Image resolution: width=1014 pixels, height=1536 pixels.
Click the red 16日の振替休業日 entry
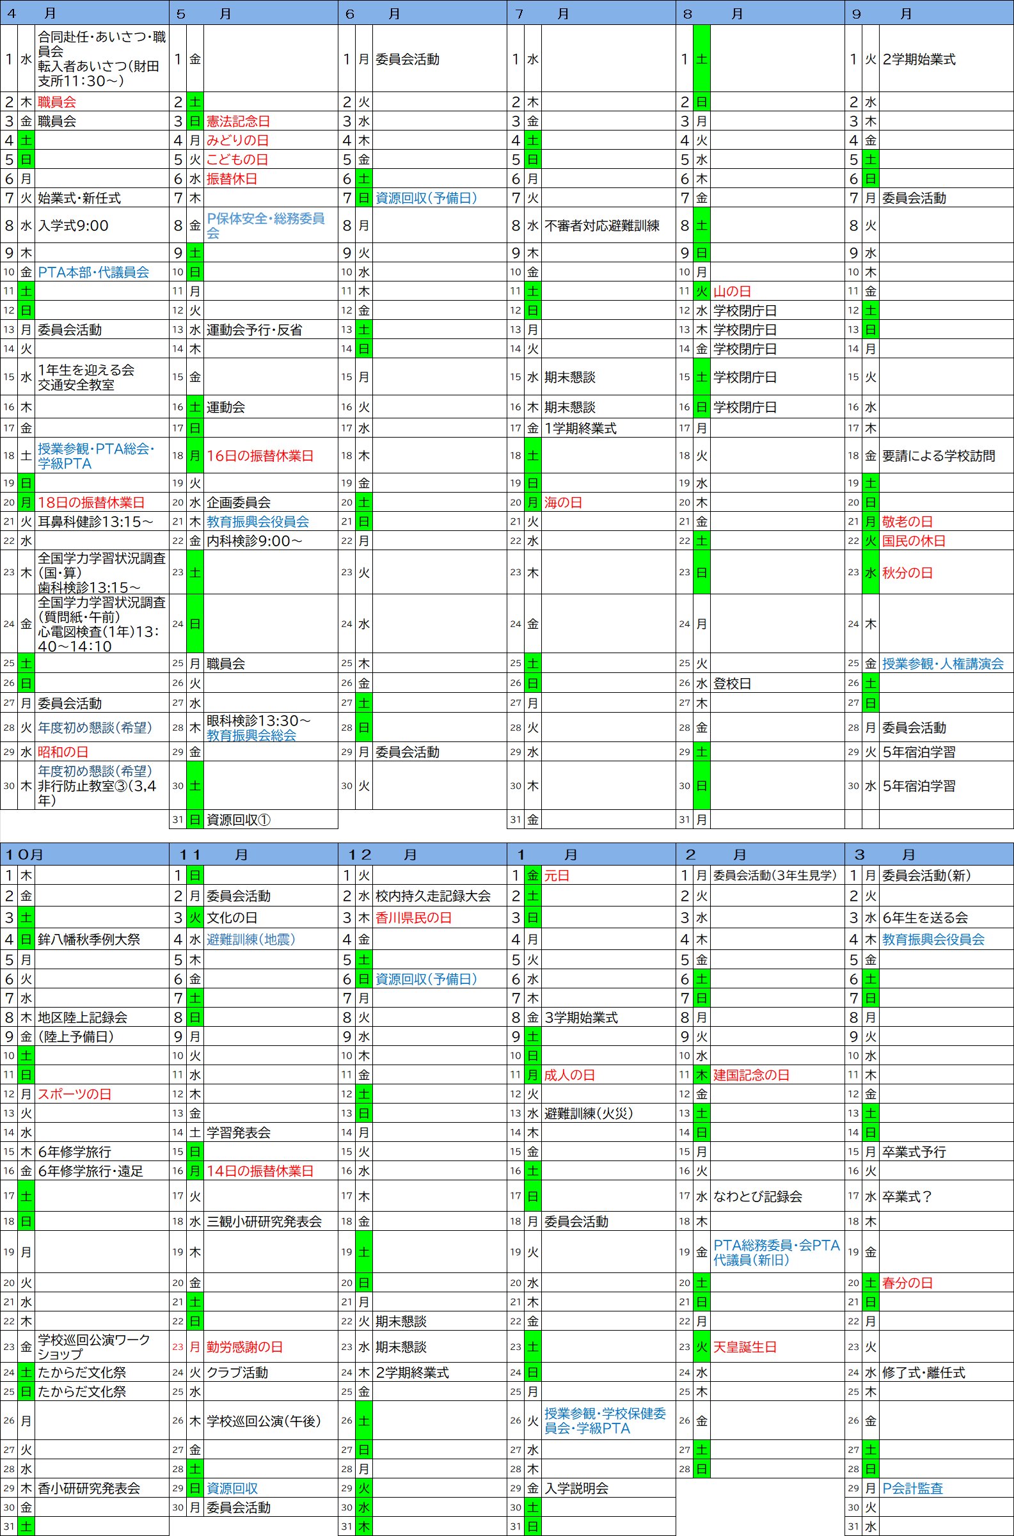260,455
